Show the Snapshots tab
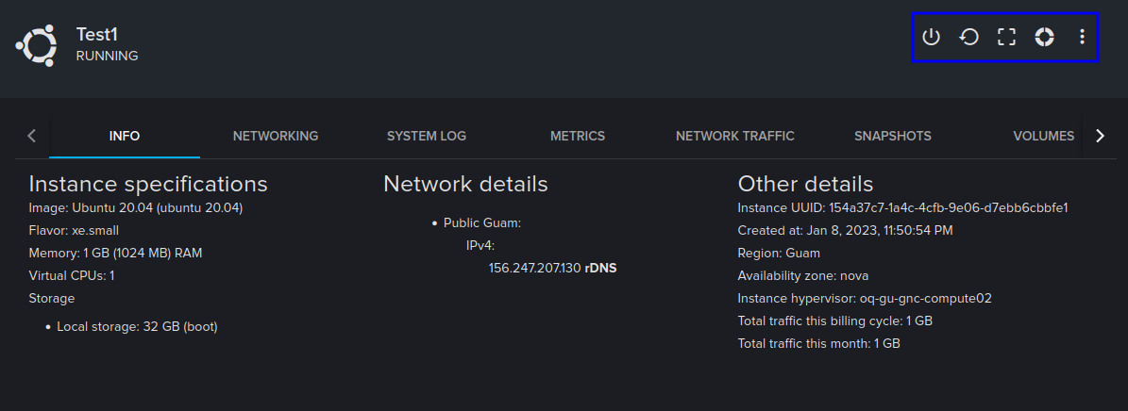 point(893,136)
